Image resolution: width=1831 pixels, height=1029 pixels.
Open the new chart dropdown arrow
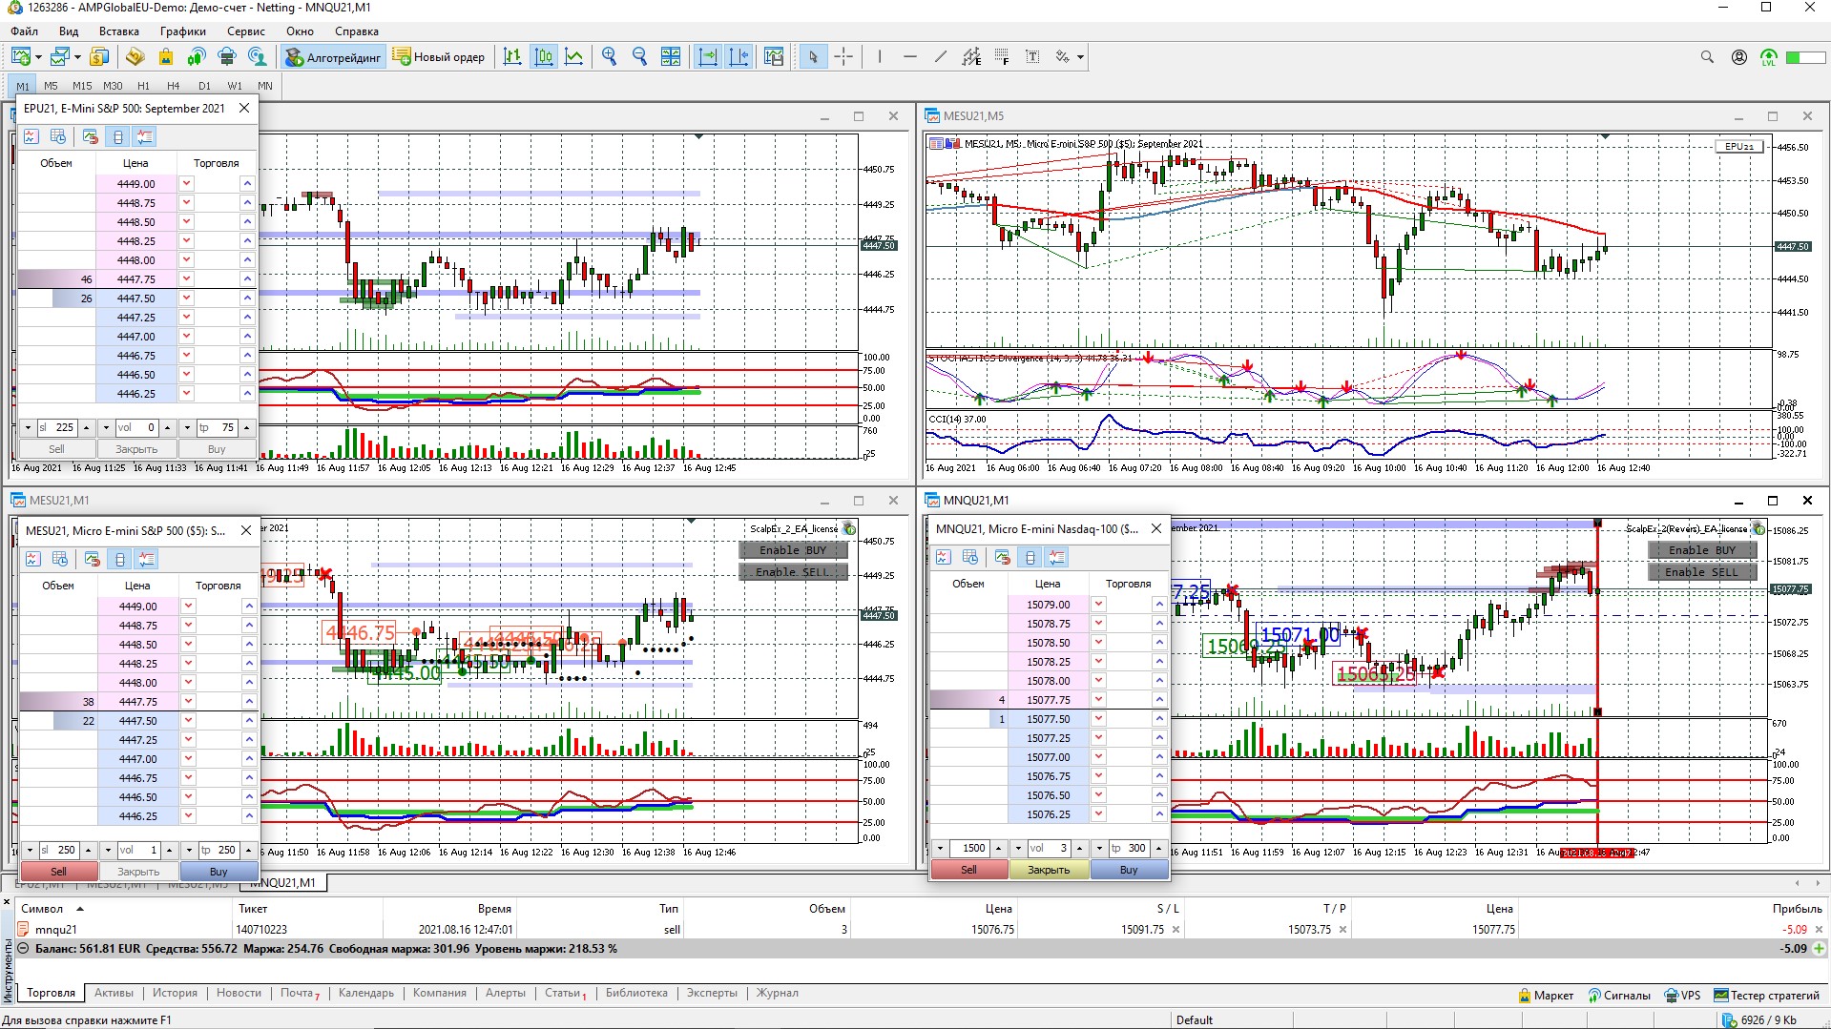point(38,57)
